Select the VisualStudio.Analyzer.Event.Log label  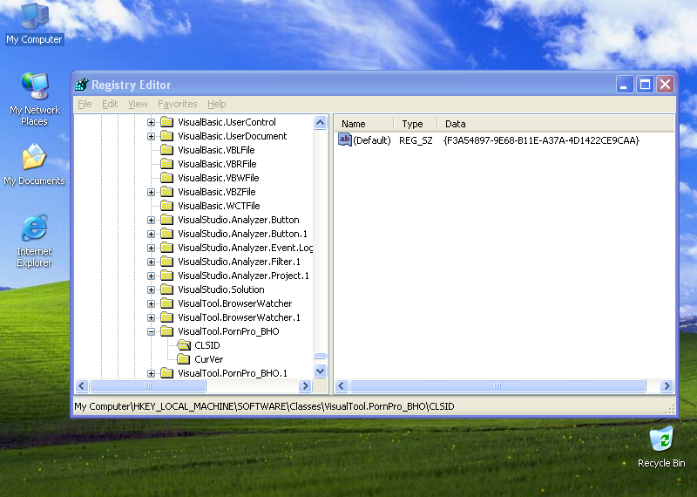click(x=245, y=248)
